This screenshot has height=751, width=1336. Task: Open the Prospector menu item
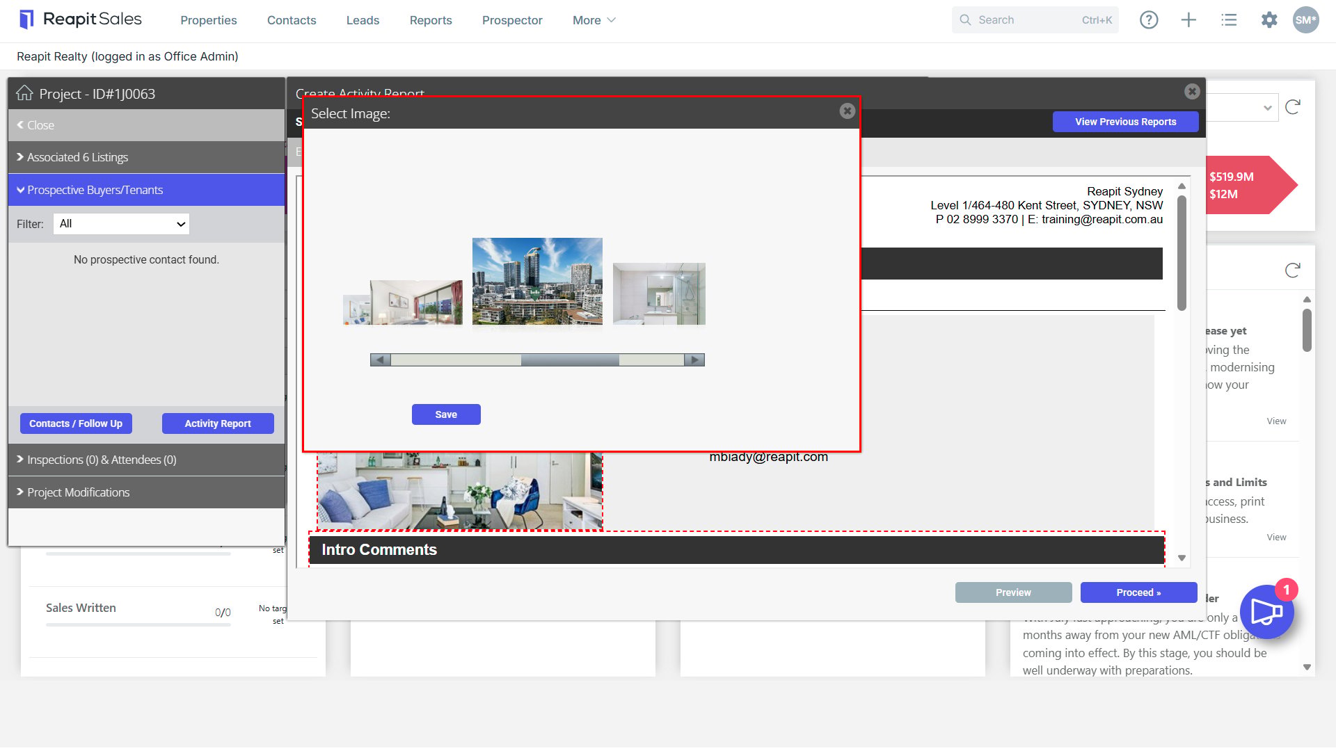(512, 20)
